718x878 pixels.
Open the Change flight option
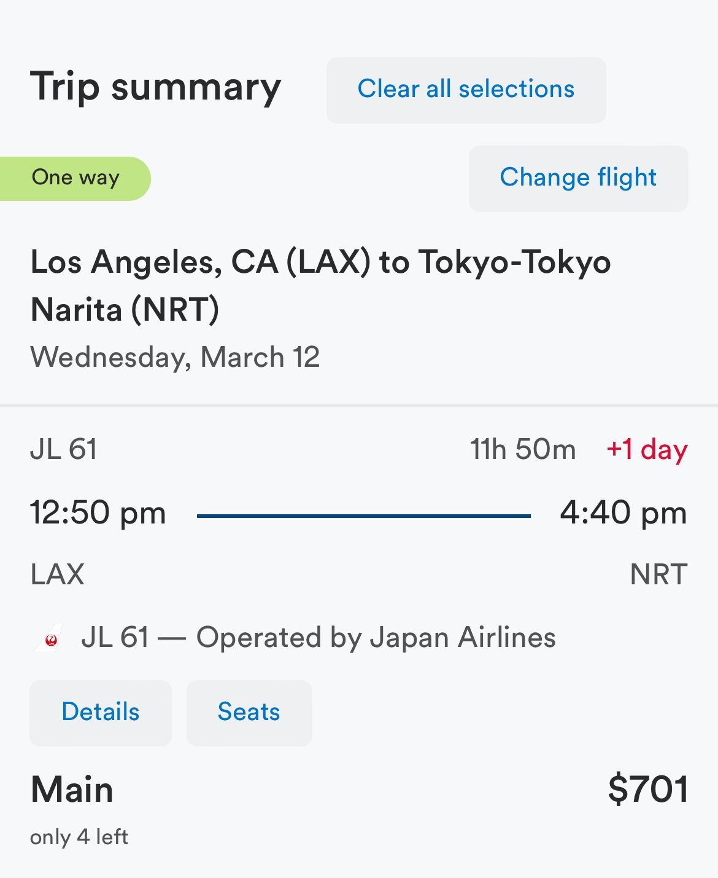pos(578,178)
